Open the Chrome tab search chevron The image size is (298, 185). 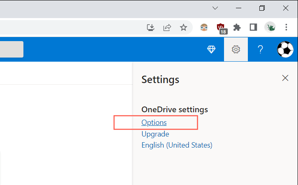coord(215,8)
